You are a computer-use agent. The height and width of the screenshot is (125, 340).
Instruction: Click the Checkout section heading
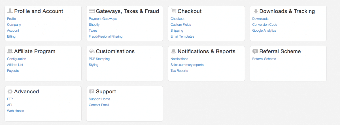190,11
